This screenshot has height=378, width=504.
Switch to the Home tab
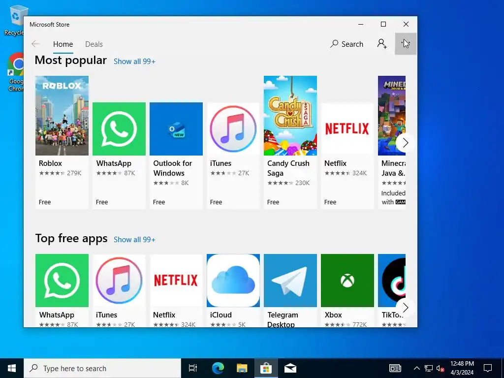click(63, 44)
